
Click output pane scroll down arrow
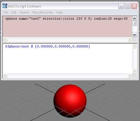pyautogui.click(x=135, y=71)
